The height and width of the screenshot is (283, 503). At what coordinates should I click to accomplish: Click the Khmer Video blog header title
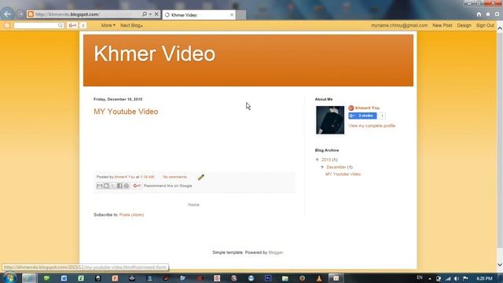click(154, 53)
